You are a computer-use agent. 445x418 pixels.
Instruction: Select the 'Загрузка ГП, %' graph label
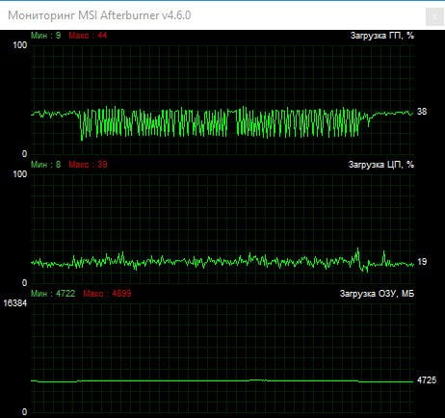point(382,36)
